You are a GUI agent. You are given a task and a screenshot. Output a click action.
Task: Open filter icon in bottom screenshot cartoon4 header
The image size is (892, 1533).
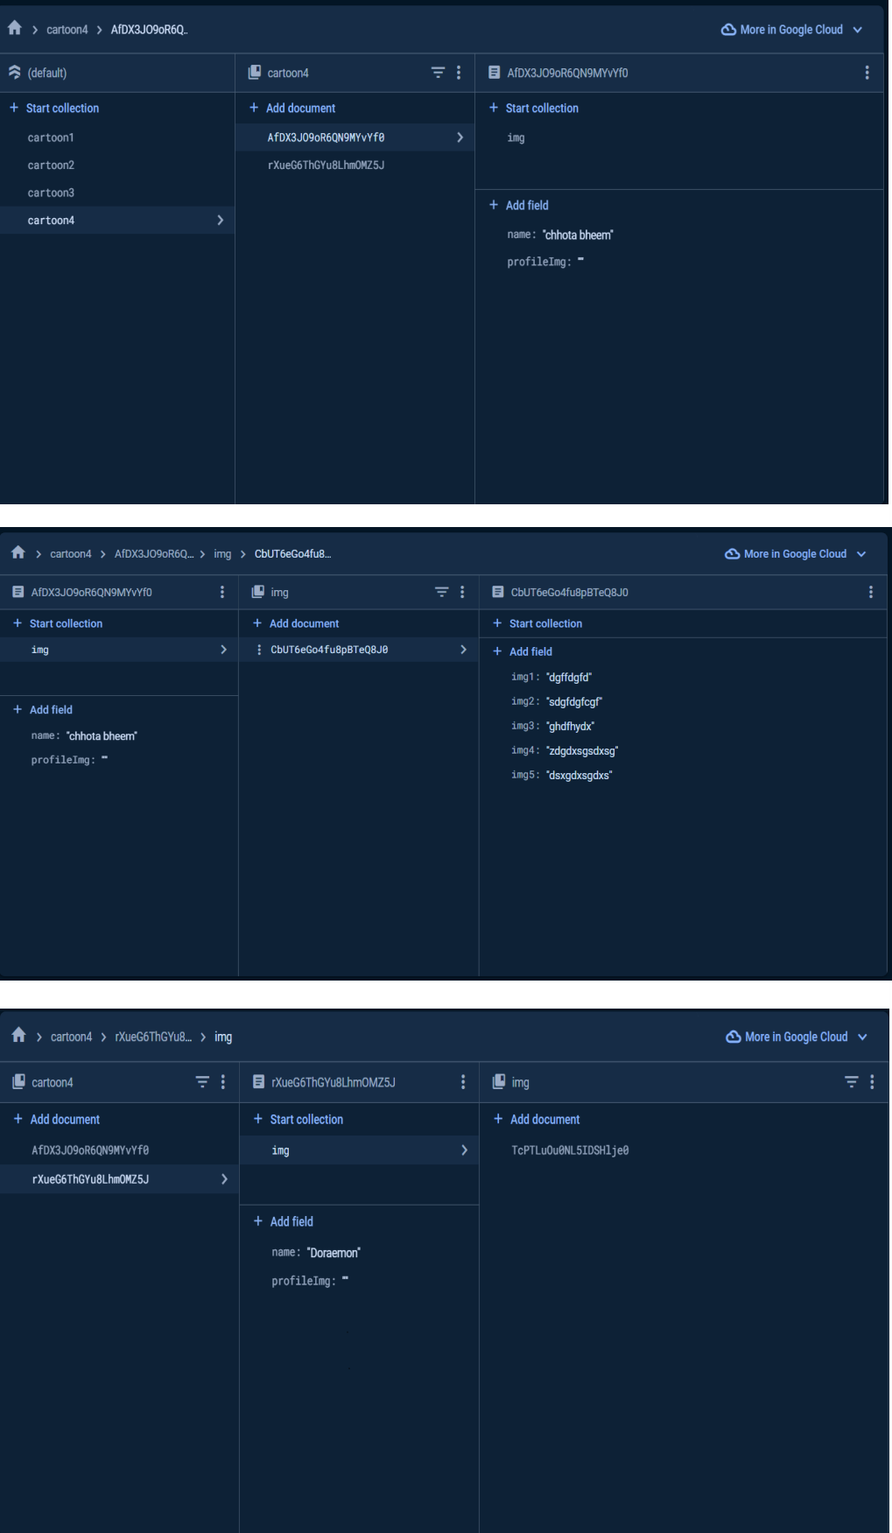(x=202, y=1082)
